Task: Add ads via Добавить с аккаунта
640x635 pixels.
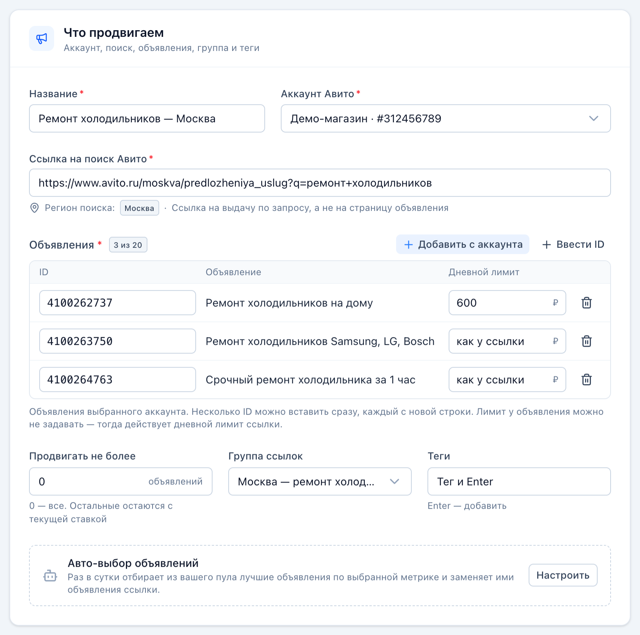Action: 462,244
